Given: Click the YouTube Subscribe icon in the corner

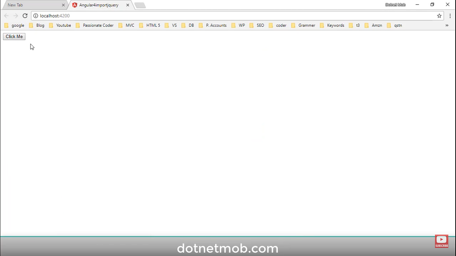Looking at the screenshot, I should coord(441,241).
